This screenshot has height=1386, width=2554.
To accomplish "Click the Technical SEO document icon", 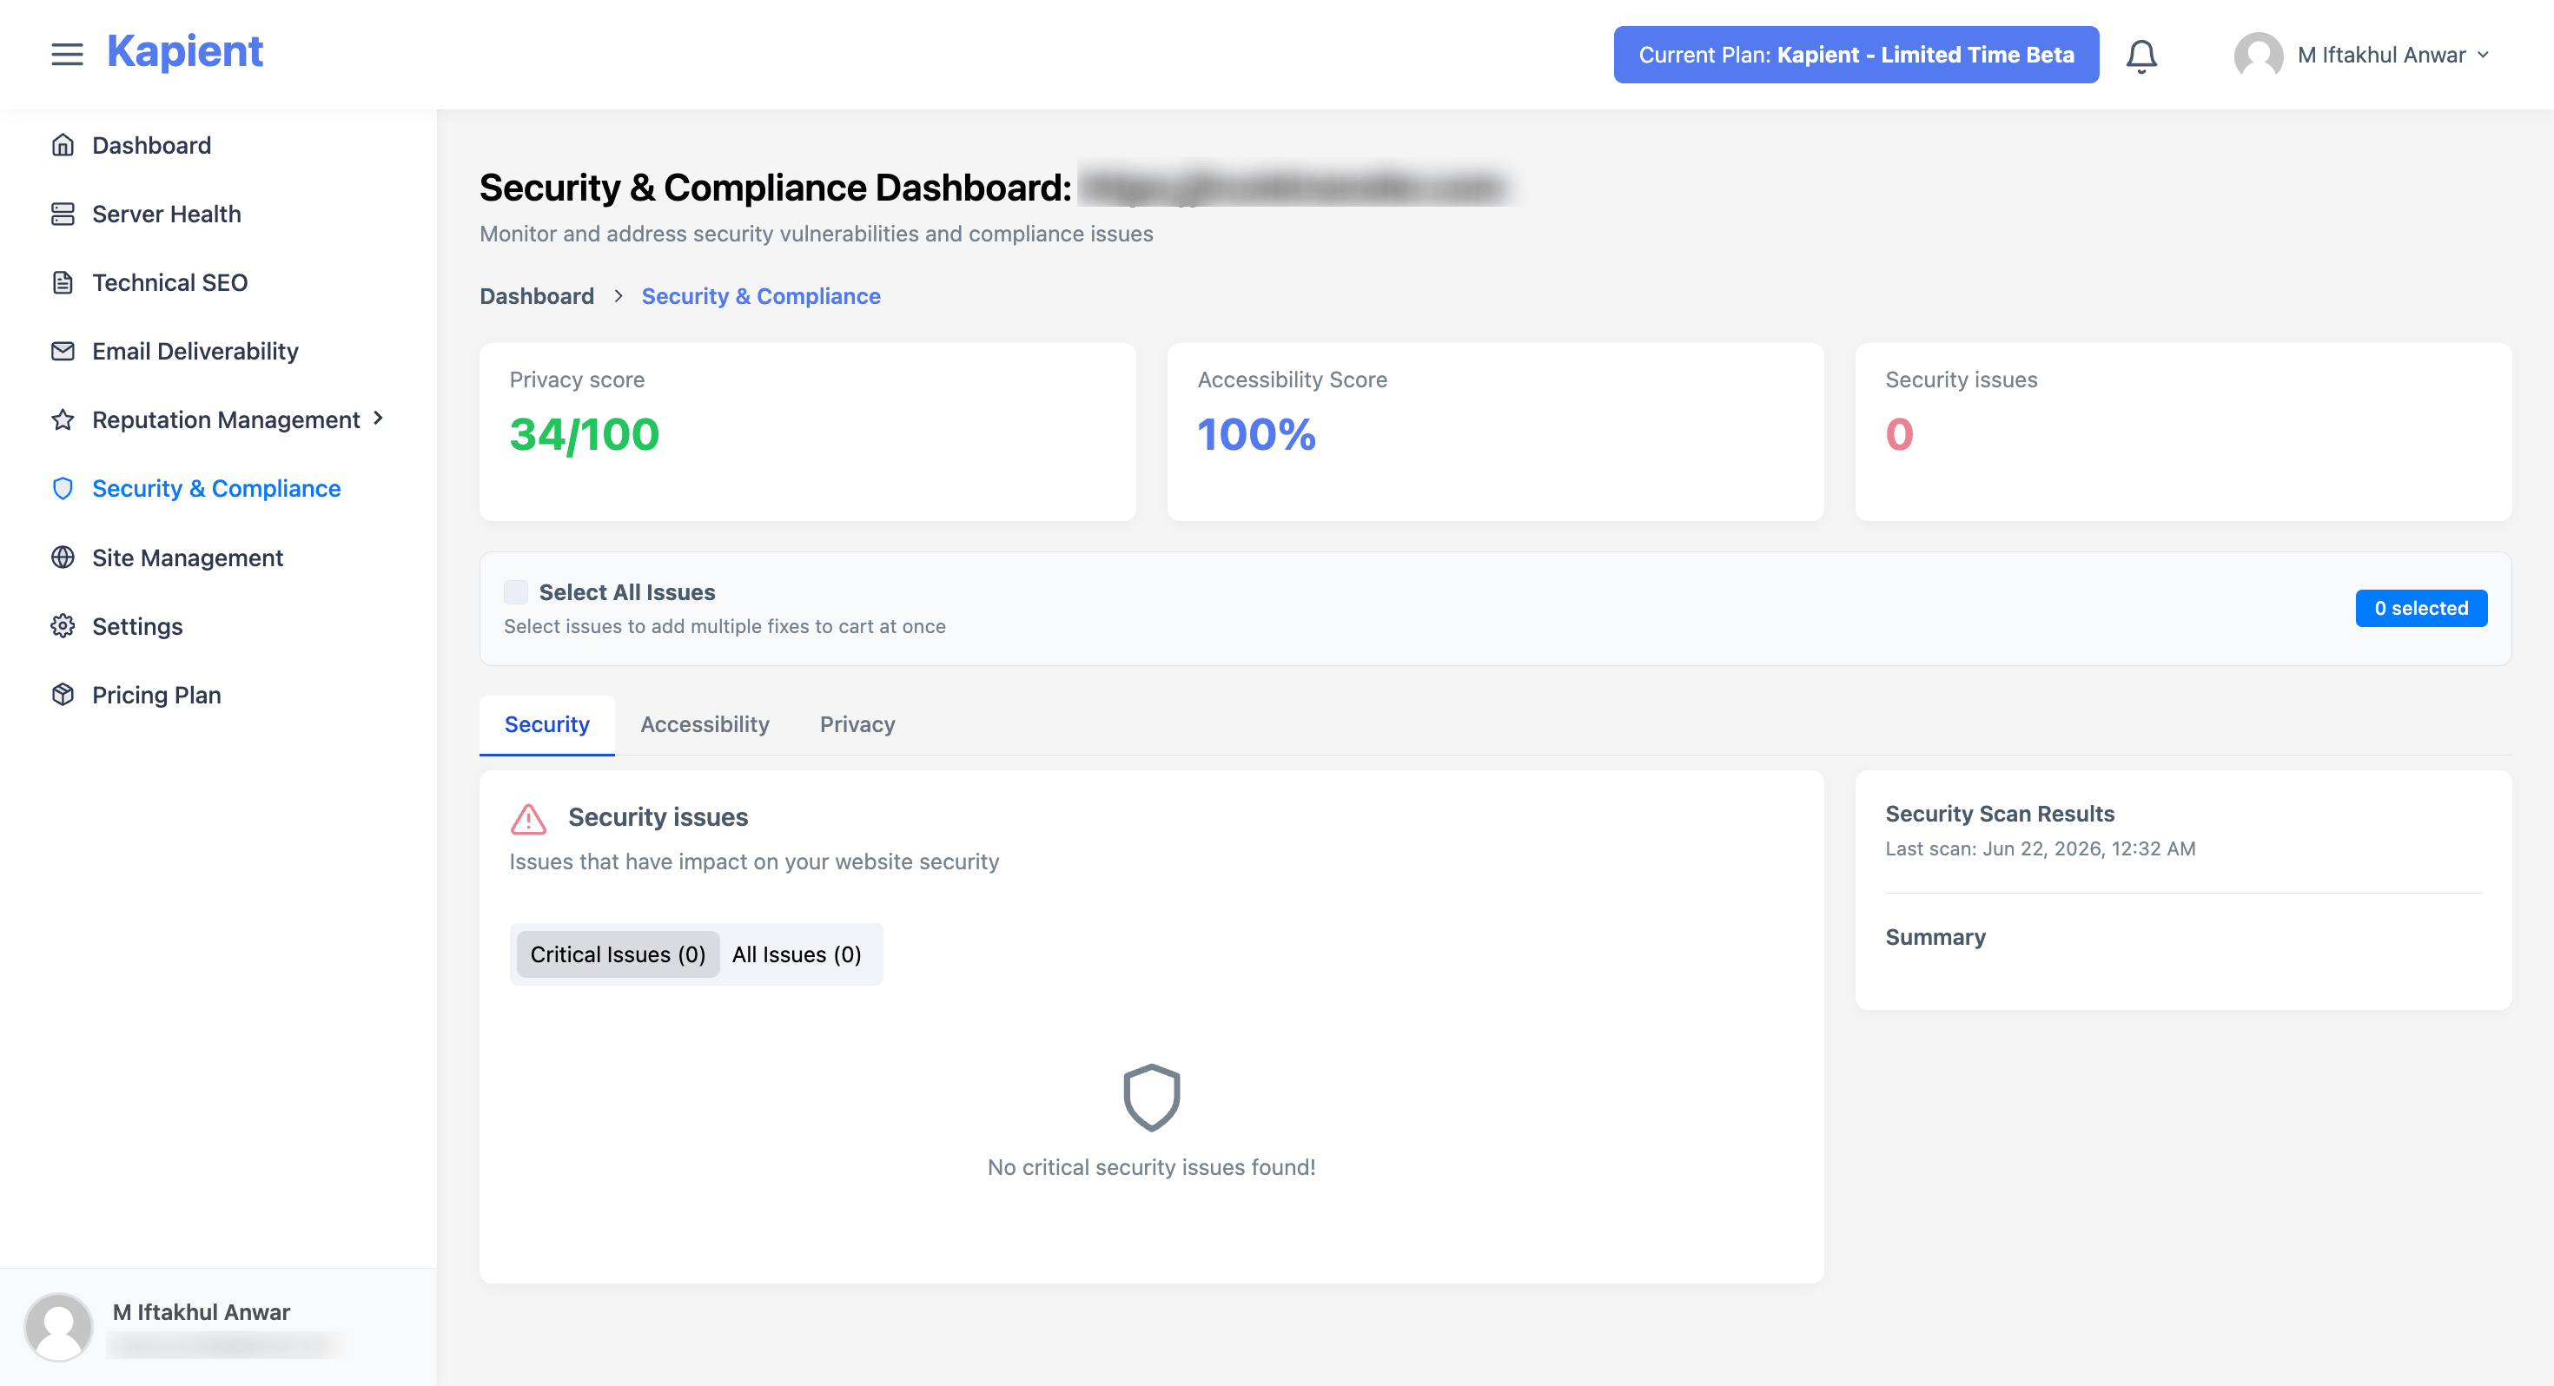I will click(x=63, y=282).
